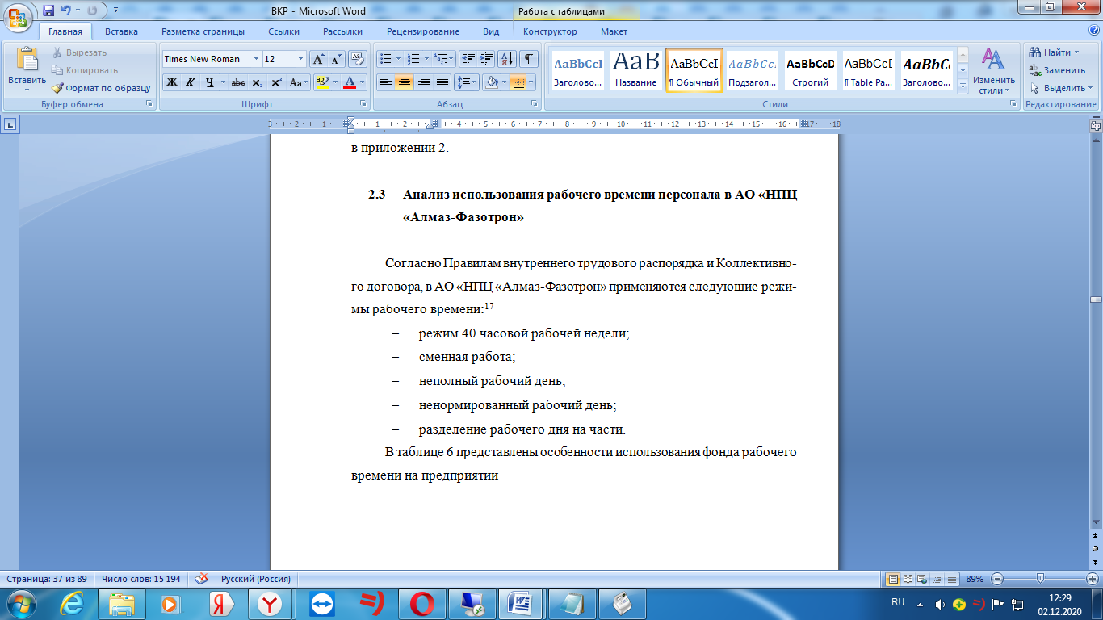Expand numbered list options arrow
This screenshot has width=1103, height=620.
click(x=426, y=59)
